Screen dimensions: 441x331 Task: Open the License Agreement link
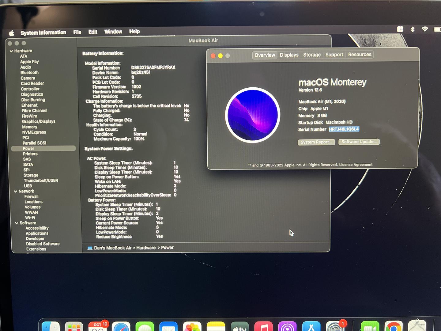[x=356, y=165]
